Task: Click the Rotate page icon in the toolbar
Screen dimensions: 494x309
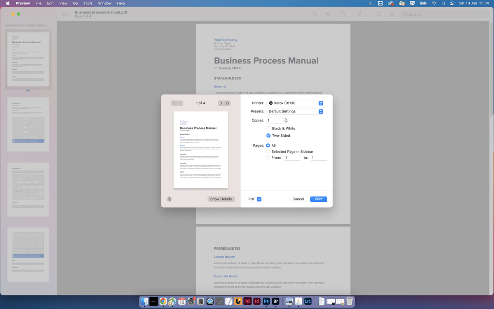Action: (x=379, y=14)
